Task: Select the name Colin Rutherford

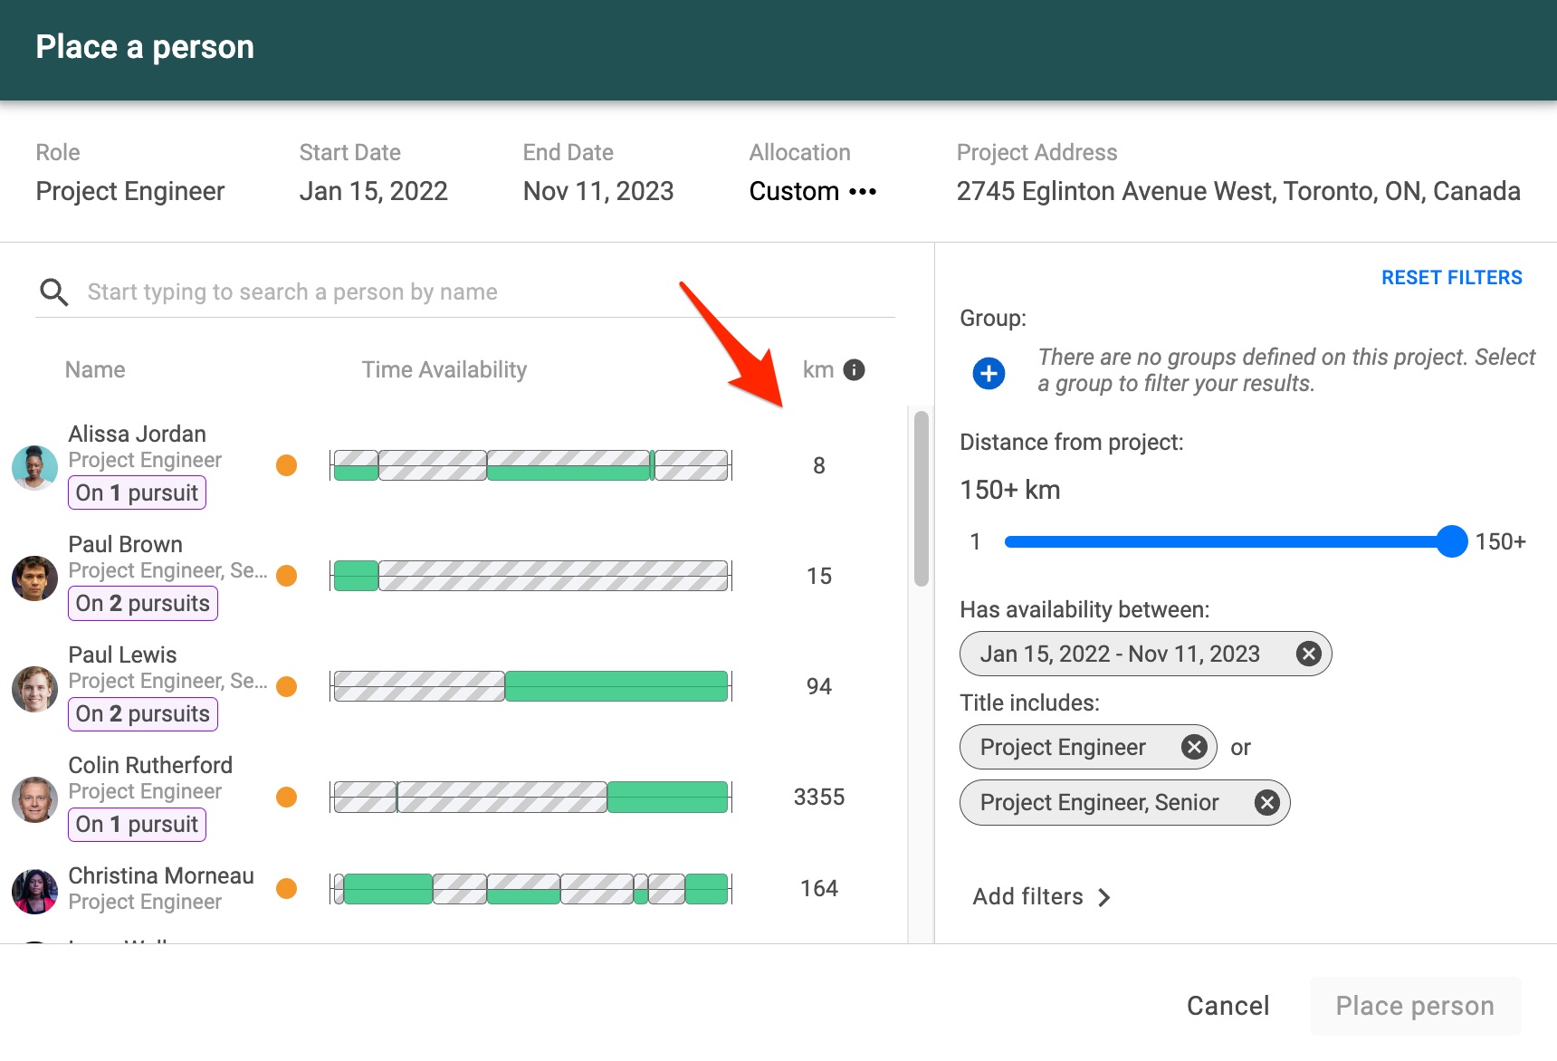Action: point(150,765)
